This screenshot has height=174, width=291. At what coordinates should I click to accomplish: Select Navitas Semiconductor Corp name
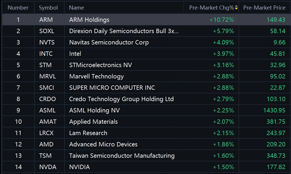click(x=109, y=42)
